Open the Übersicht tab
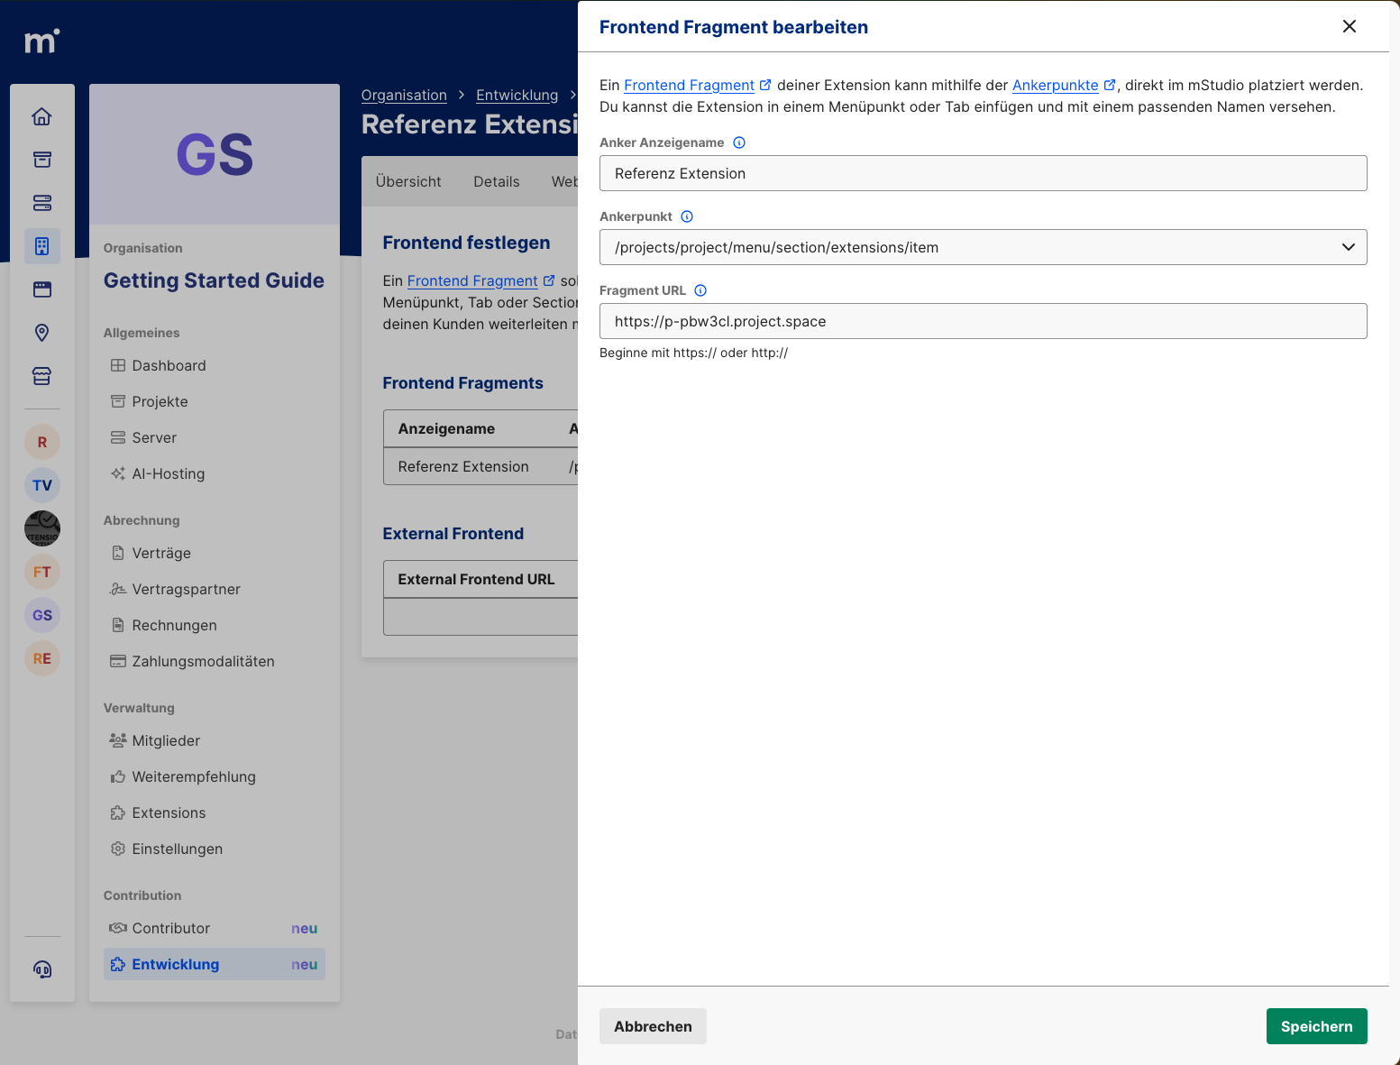 click(408, 181)
